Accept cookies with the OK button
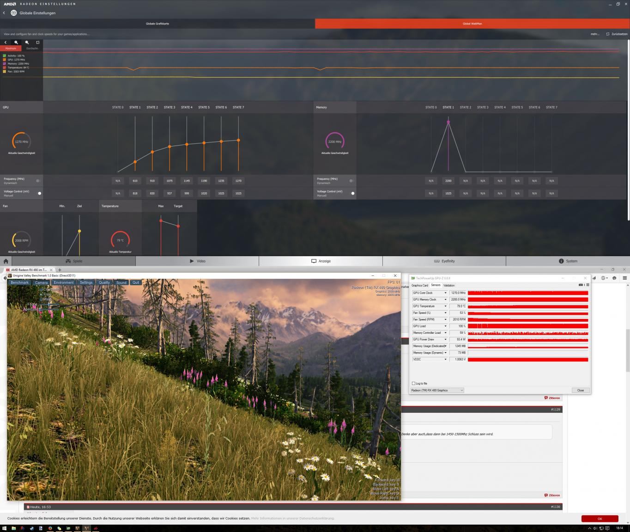This screenshot has height=532, width=630. [x=600, y=519]
